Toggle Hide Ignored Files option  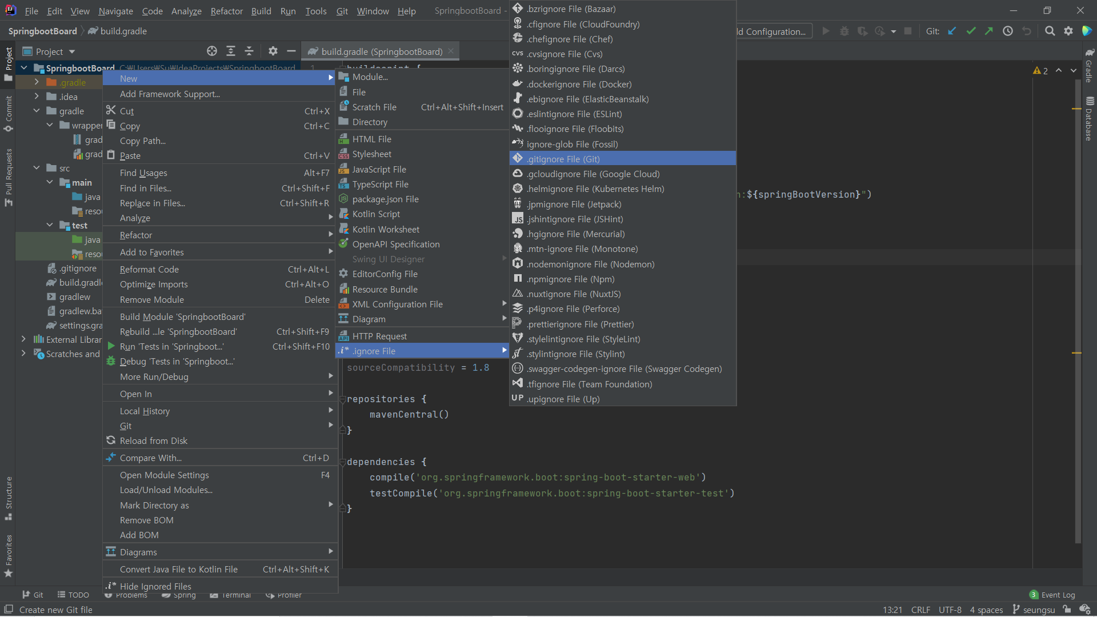[x=155, y=586]
